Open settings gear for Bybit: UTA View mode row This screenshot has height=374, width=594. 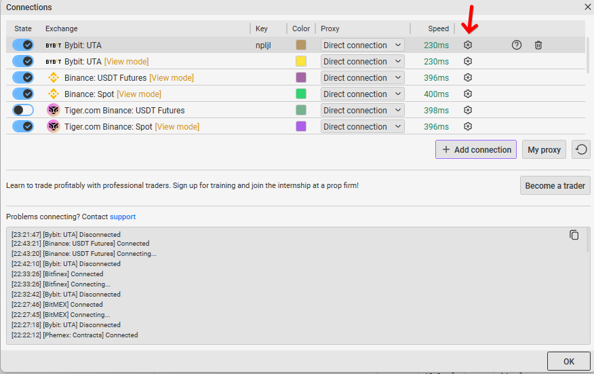click(468, 62)
